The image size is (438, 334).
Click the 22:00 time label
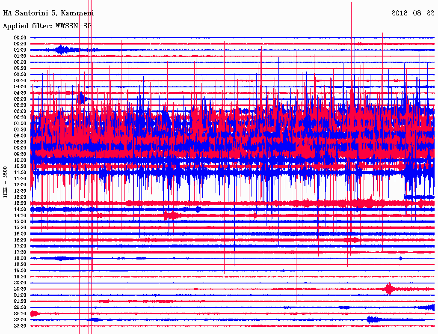point(20,307)
